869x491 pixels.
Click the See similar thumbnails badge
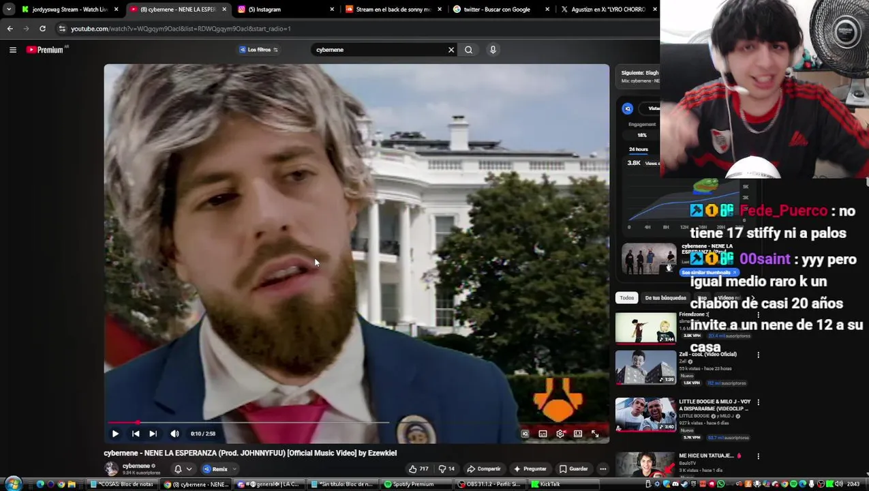pyautogui.click(x=709, y=273)
